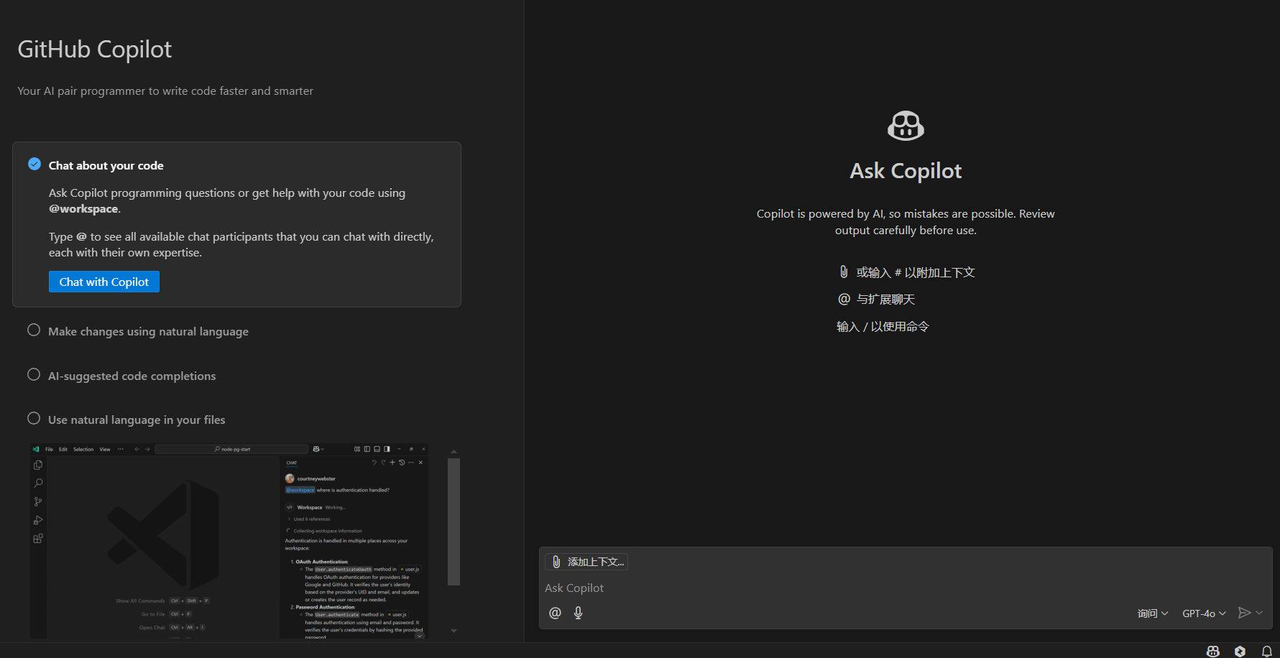Click the paperclip icon beside 或输入 # 以附加上下文
This screenshot has height=658, width=1280.
point(844,272)
